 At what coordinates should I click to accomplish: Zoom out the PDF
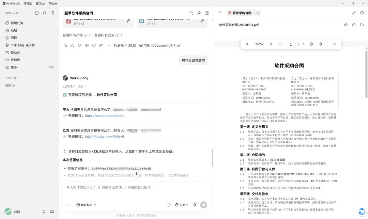click(247, 44)
